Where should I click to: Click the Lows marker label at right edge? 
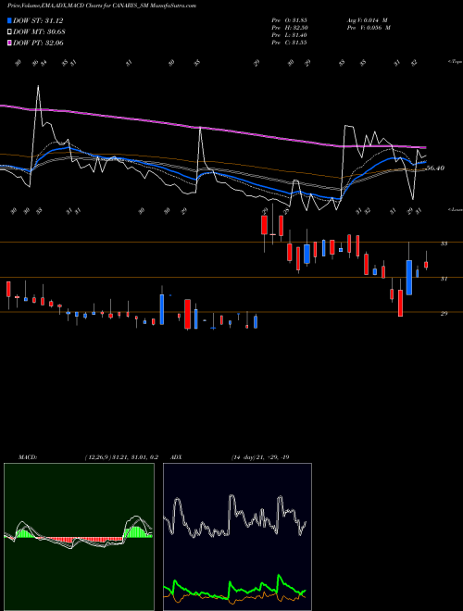point(455,209)
